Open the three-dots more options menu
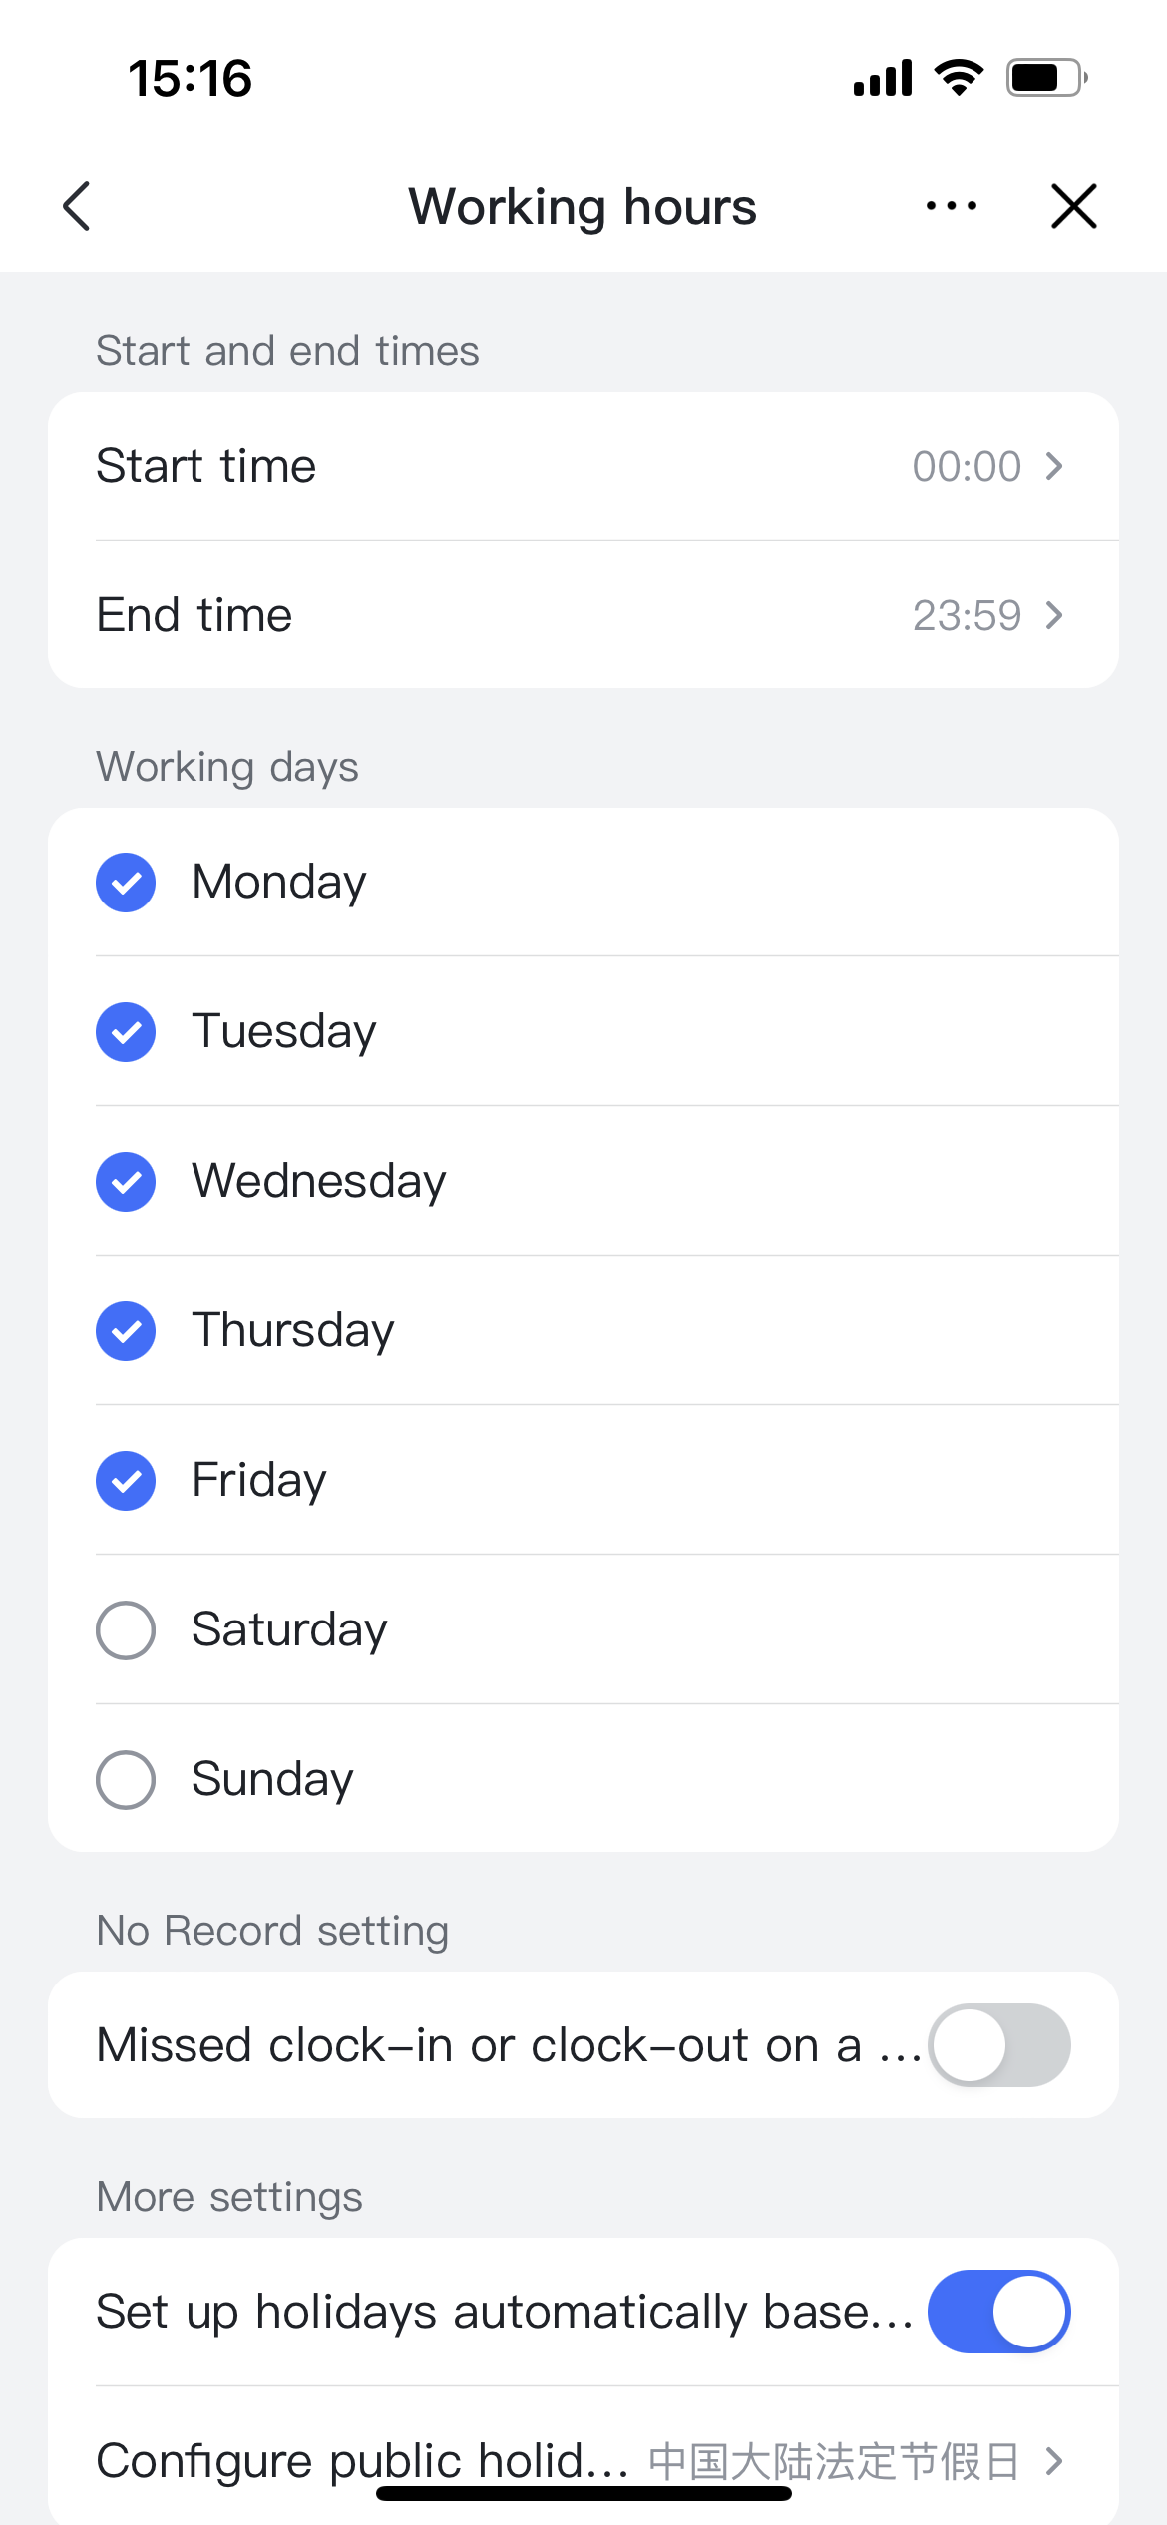The image size is (1167, 2525). tap(951, 206)
